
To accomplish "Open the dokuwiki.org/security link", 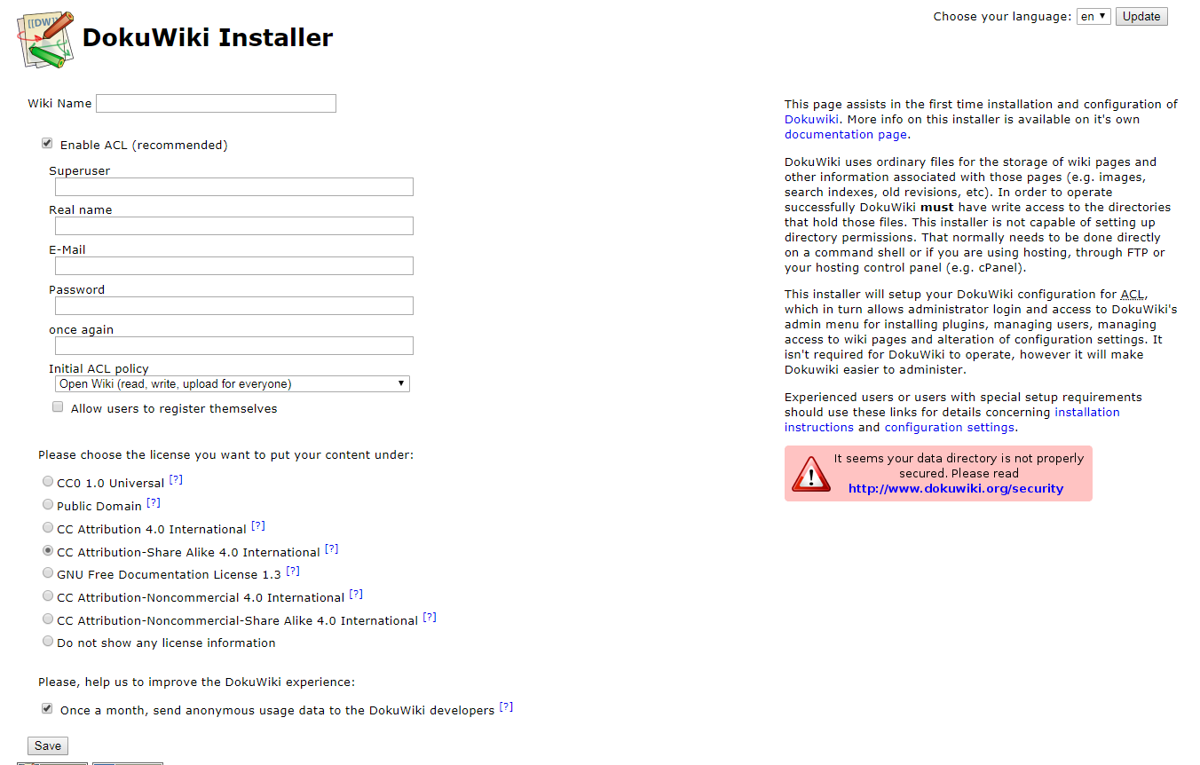I will [956, 488].
